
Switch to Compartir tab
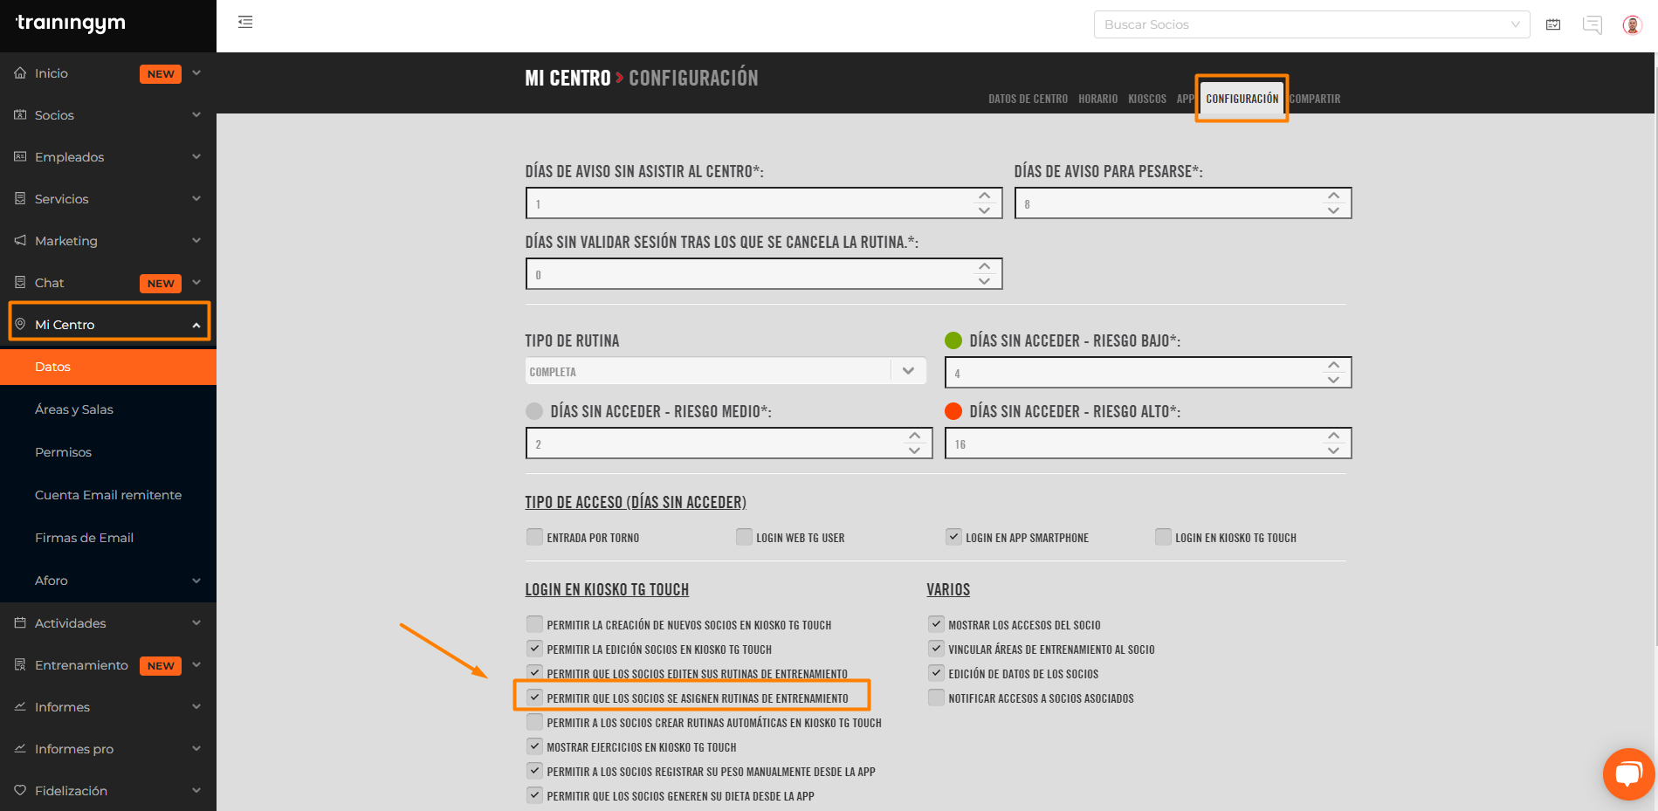pos(1315,99)
